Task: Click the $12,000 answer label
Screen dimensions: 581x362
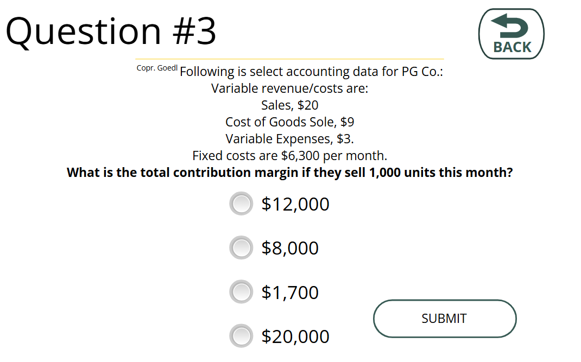Action: (295, 204)
